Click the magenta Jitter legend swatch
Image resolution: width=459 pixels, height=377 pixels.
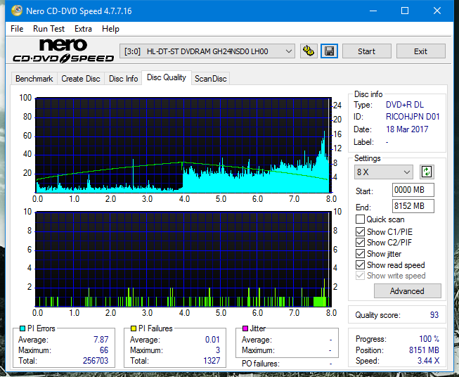(x=245, y=328)
